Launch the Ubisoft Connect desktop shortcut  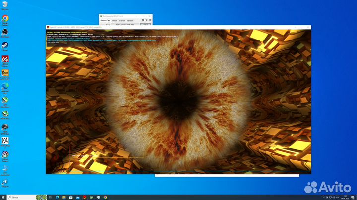point(5,156)
